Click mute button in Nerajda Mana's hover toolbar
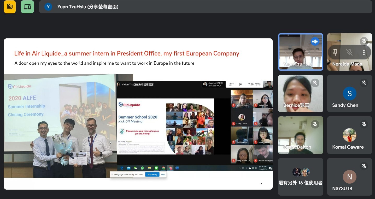The height and width of the screenshot is (199, 375). [x=349, y=52]
